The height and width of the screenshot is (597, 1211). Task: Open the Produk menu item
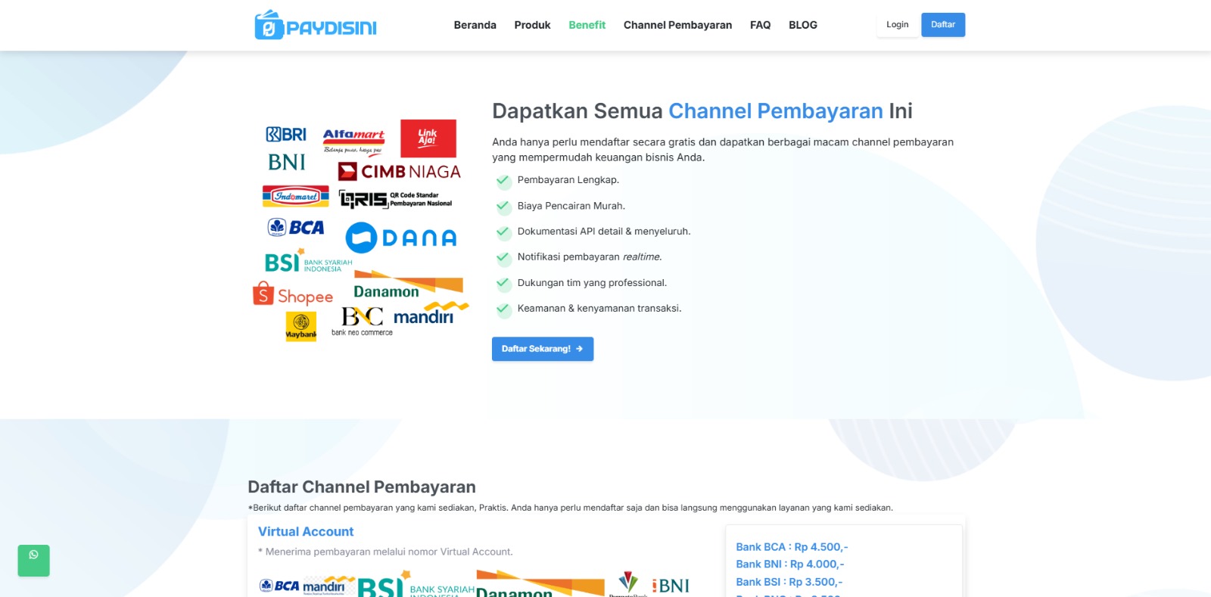tap(532, 25)
